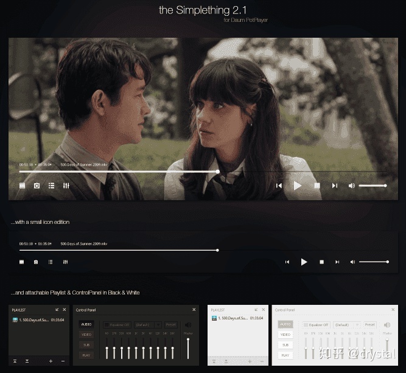Image resolution: width=406 pixels, height=373 pixels.
Task: Select VIDEO tab in white Control Panel
Action: pyautogui.click(x=285, y=335)
